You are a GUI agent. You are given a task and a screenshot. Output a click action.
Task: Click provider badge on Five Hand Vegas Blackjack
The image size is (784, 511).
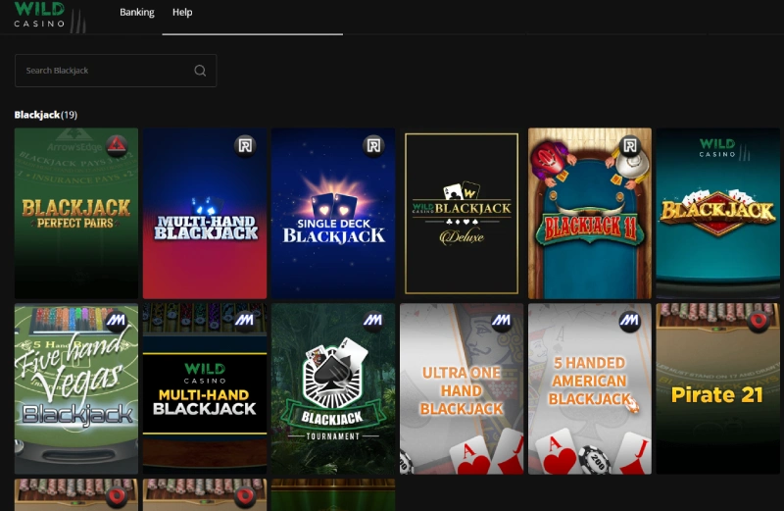(x=117, y=320)
